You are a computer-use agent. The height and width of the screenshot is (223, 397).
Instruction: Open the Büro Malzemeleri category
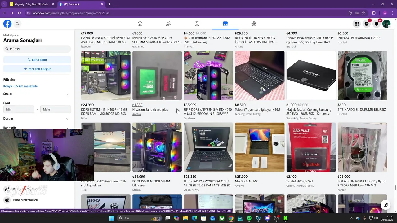pyautogui.click(x=25, y=200)
